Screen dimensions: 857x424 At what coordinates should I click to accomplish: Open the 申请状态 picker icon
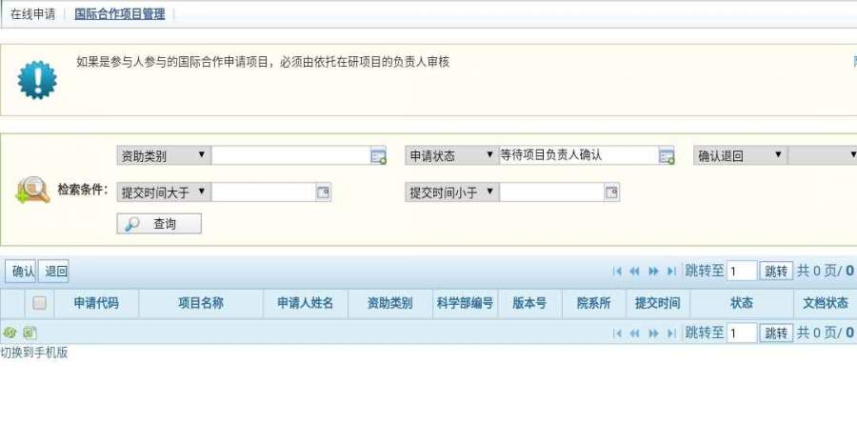(x=667, y=156)
